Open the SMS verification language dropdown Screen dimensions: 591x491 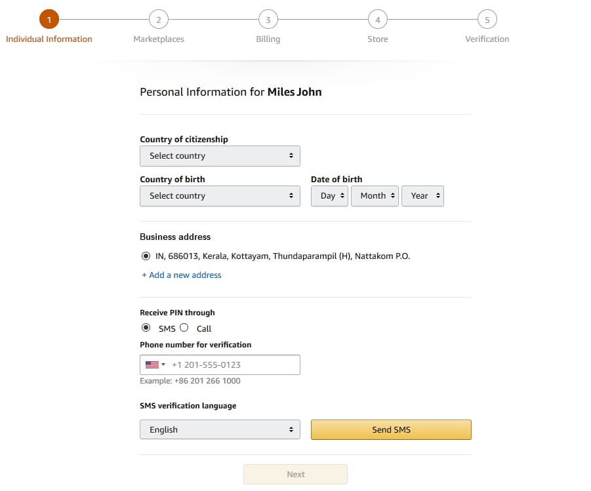click(x=220, y=429)
